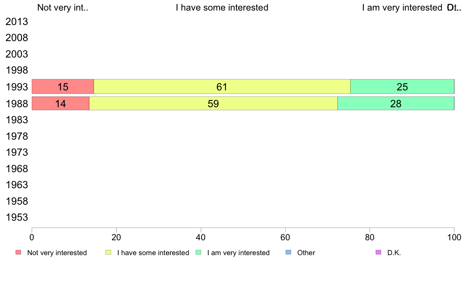Click the magenta D.K. legend swatch
The width and height of the screenshot is (465, 288).
click(x=378, y=252)
